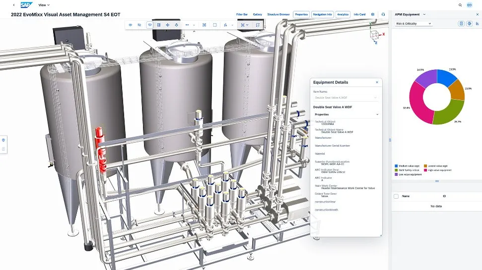Click the show-all eye icon in 3D toolbar
This screenshot has height=270, width=482.
(131, 24)
